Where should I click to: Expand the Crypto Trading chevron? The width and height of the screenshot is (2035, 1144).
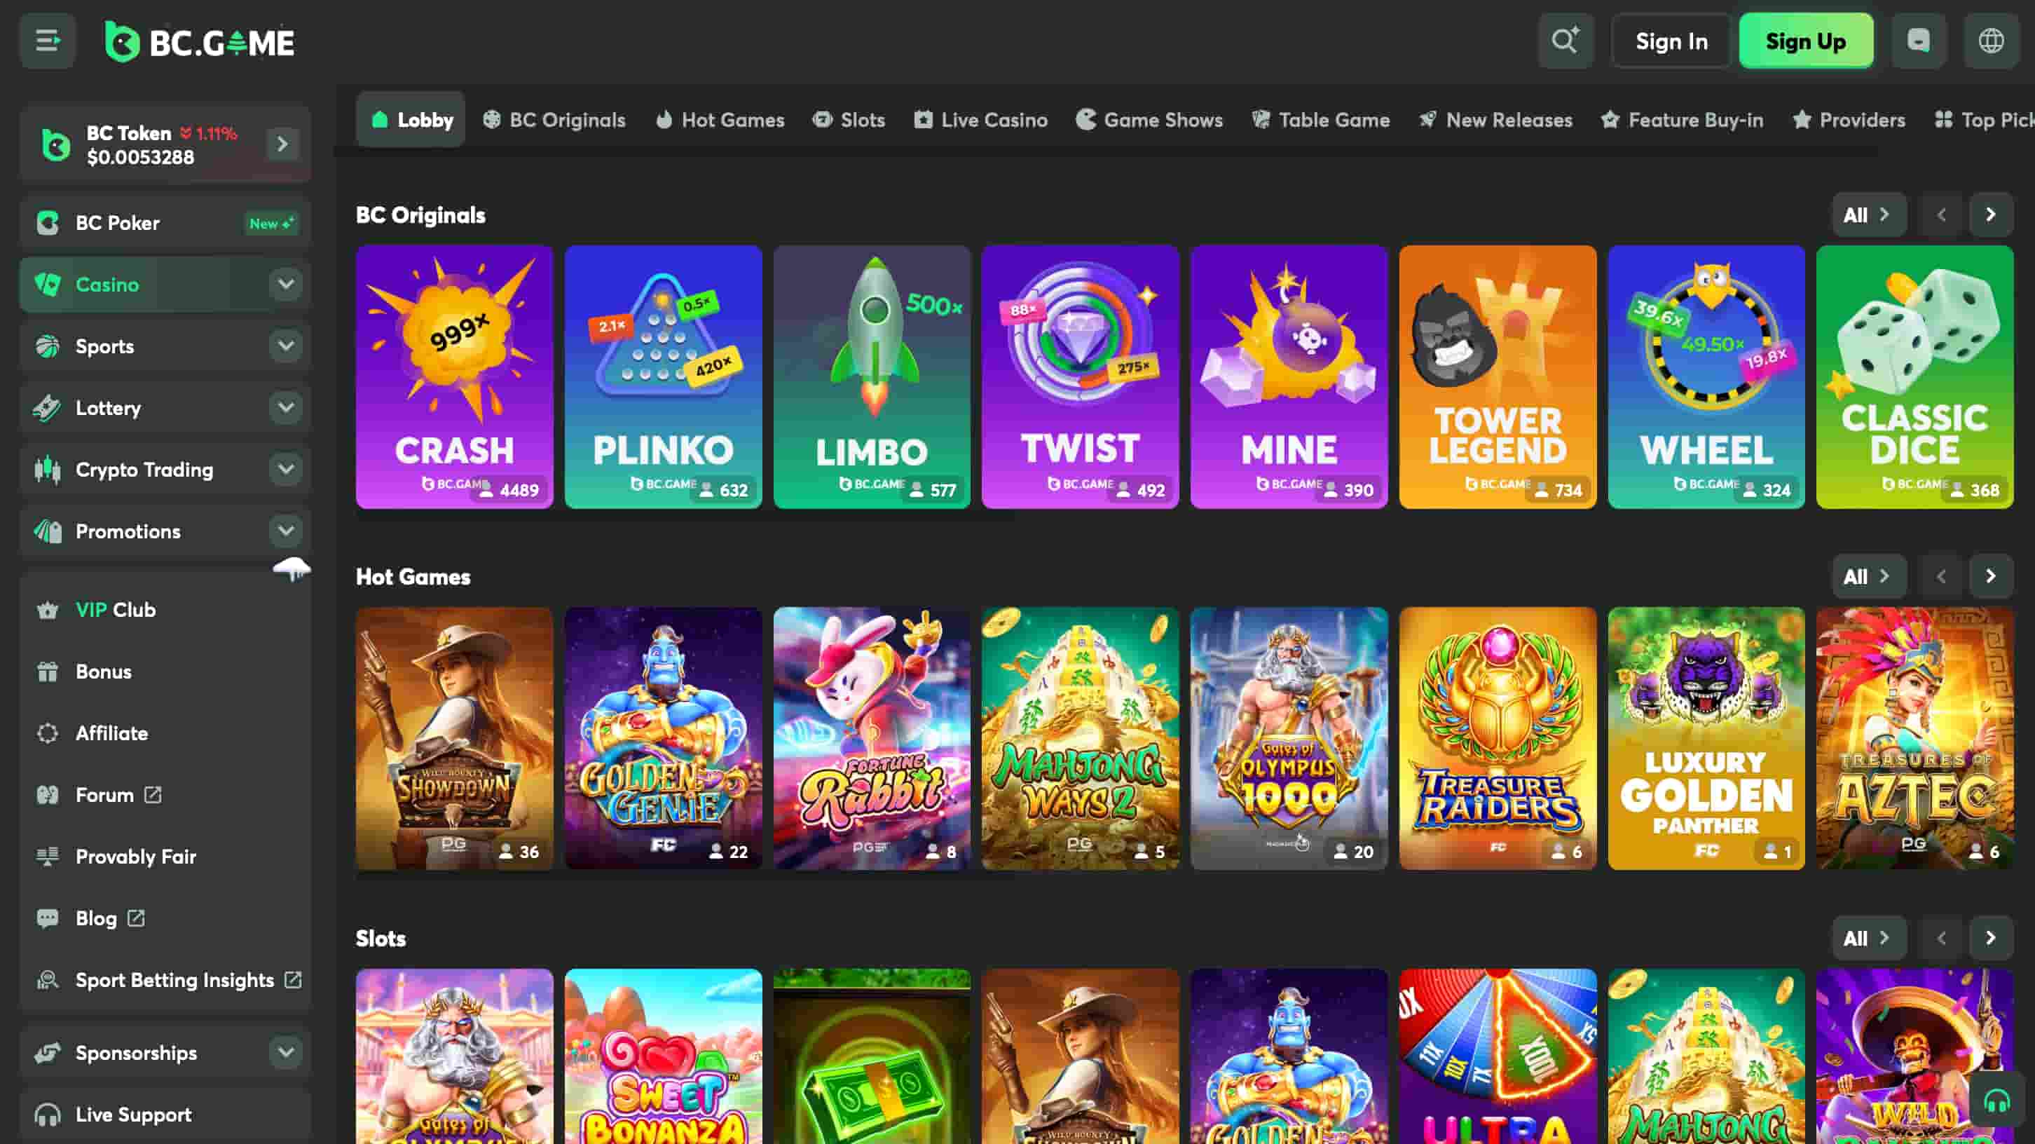tap(285, 469)
